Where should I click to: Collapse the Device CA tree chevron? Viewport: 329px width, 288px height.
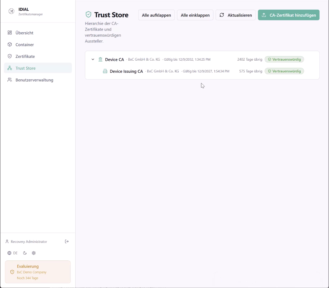[93, 59]
